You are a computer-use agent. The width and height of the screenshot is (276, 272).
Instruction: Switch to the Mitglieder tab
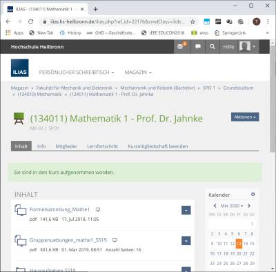(x=66, y=146)
